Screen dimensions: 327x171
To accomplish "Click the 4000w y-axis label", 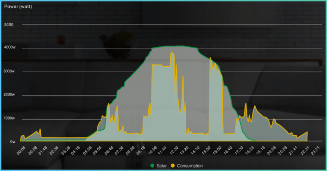I will click(10, 47).
